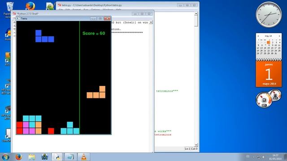Image resolution: width=287 pixels, height=161 pixels.
Task: Open the Format menu in the tetris.py editor
Action: pos(77,9)
